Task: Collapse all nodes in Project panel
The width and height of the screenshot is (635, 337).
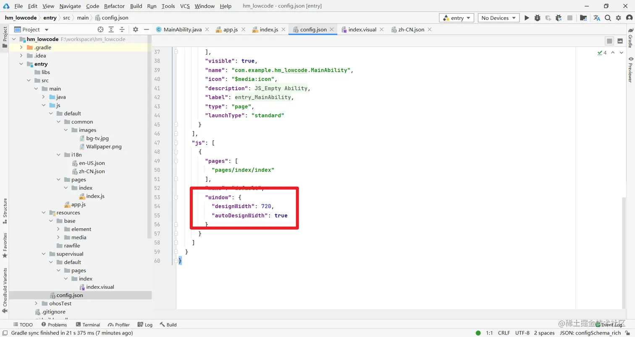Action: click(122, 29)
